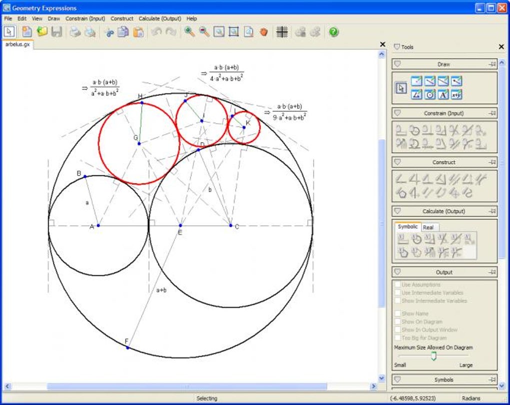Open the Calculate (Output) menu
The height and width of the screenshot is (405, 510).
pos(159,19)
